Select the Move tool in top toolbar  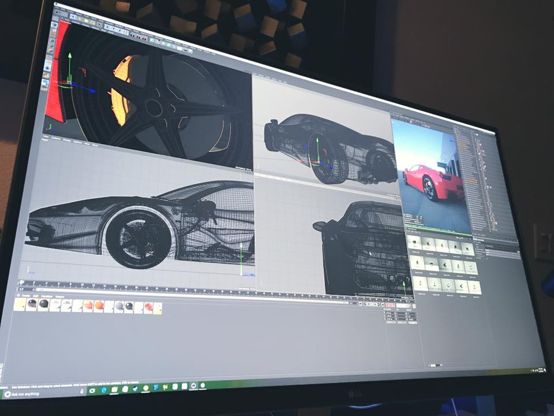pos(80,18)
